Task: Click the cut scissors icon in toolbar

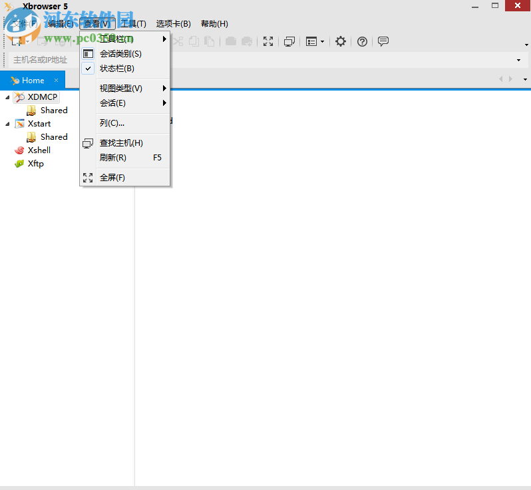Action: click(178, 42)
